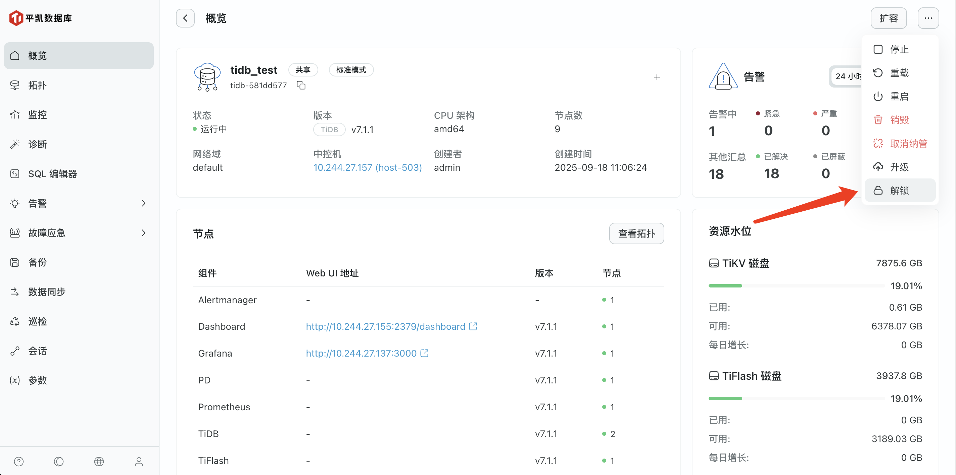Click the plus icon on cluster card
Image resolution: width=956 pixels, height=475 pixels.
click(657, 77)
